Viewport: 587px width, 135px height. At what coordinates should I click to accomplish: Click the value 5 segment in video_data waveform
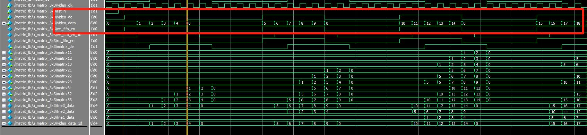268,23
